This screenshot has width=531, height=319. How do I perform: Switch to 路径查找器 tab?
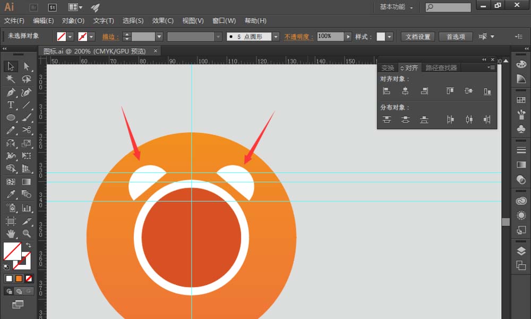pos(441,68)
